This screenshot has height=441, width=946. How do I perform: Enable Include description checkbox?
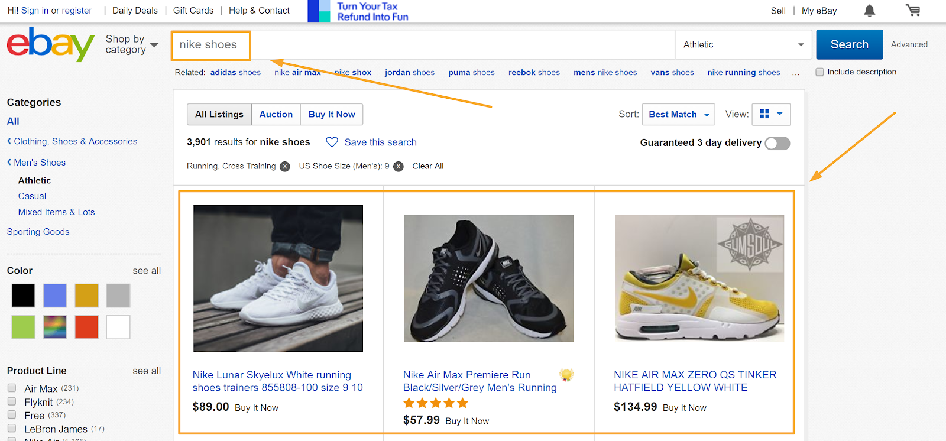819,72
